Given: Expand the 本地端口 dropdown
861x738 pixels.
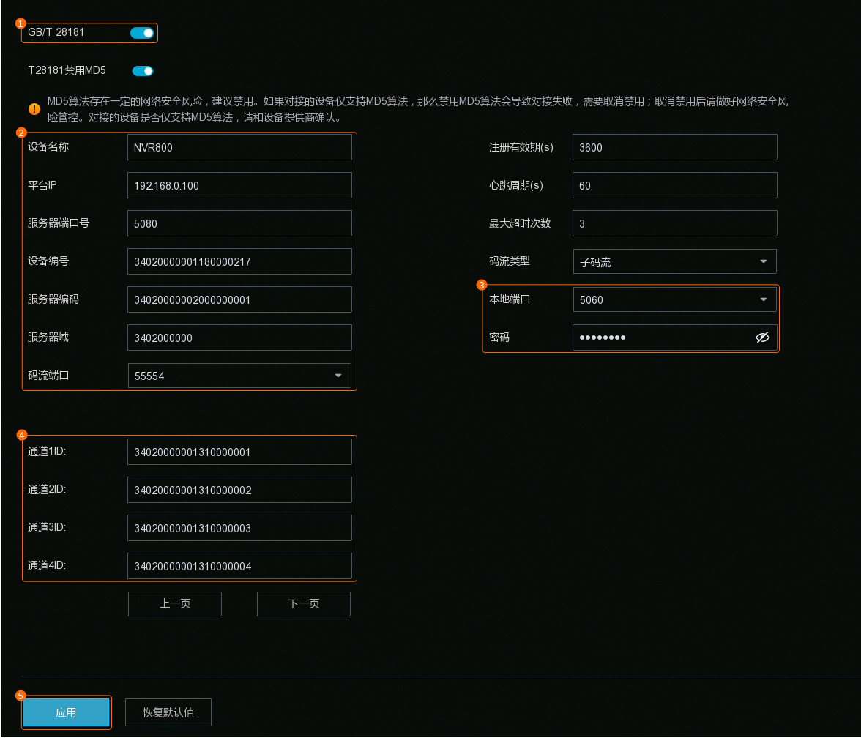Looking at the screenshot, I should (x=763, y=299).
